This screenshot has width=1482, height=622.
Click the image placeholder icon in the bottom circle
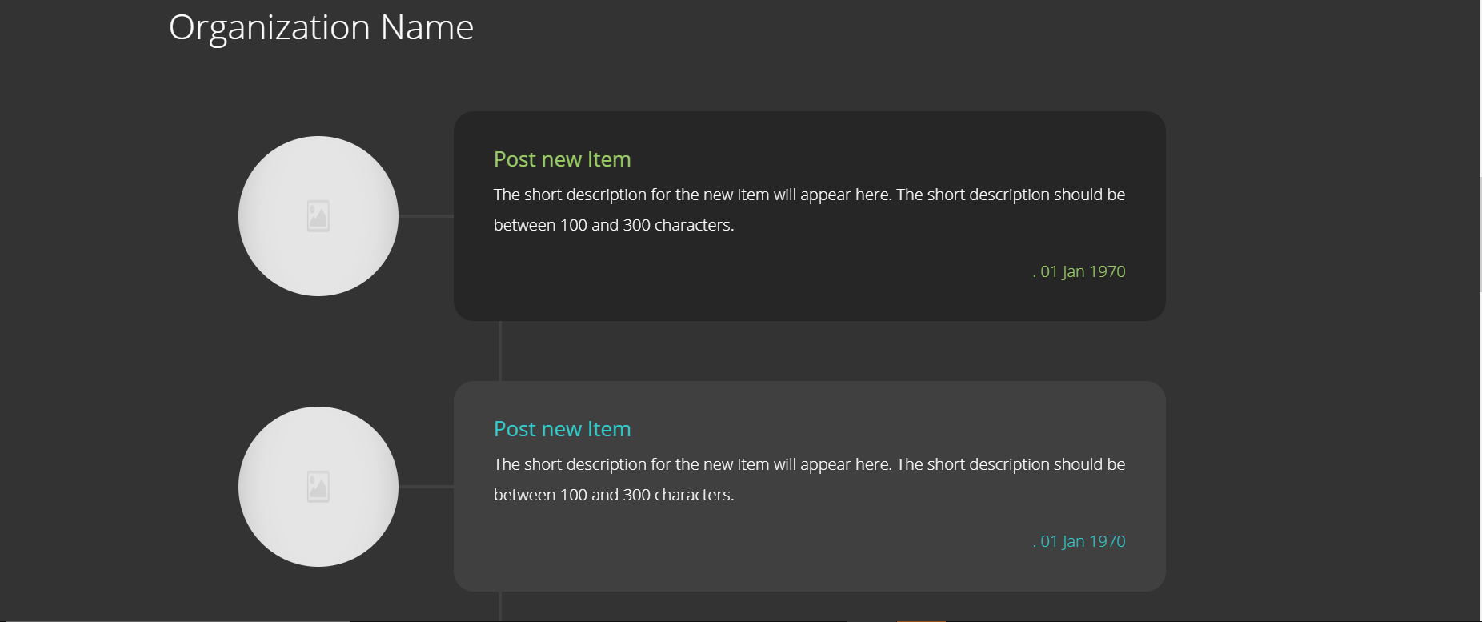(318, 487)
